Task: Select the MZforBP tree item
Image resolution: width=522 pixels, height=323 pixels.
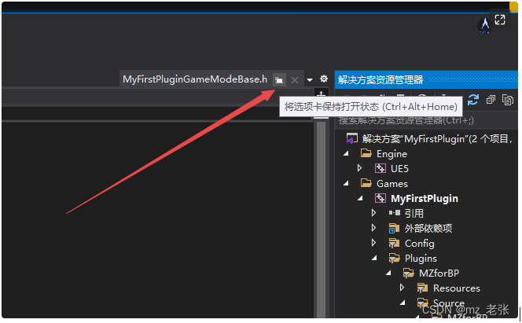Action: 439,273
